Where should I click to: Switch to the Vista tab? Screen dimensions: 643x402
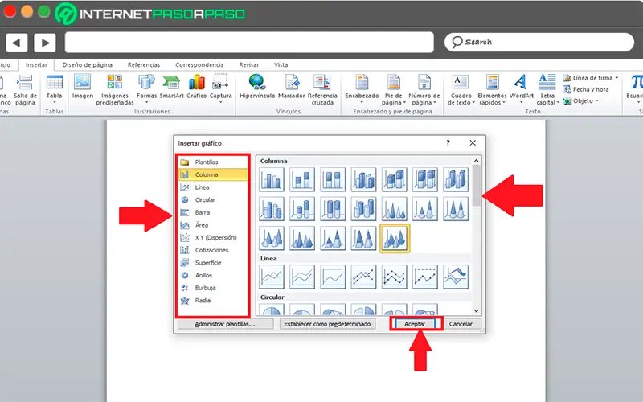[281, 65]
